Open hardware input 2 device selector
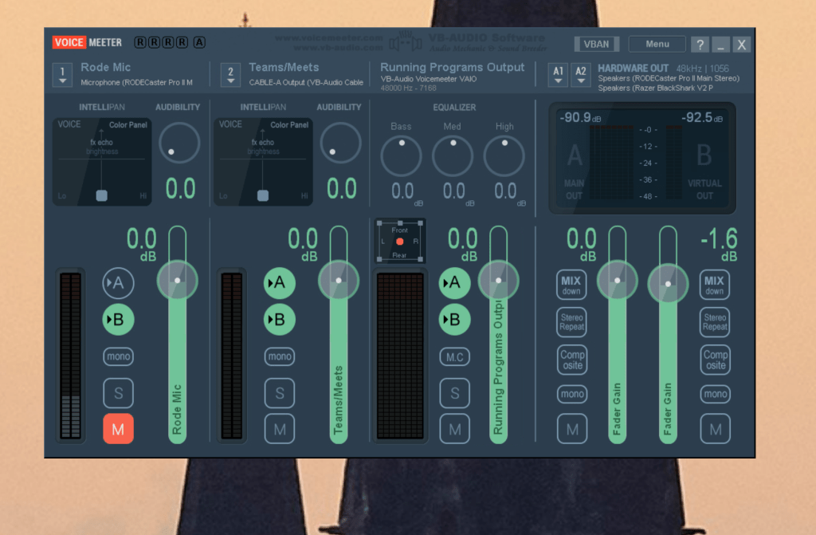 [x=230, y=74]
